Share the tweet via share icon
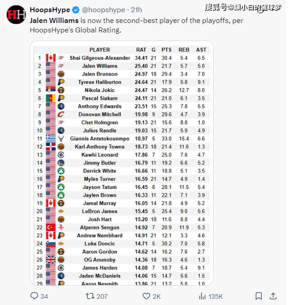 [x=273, y=296]
